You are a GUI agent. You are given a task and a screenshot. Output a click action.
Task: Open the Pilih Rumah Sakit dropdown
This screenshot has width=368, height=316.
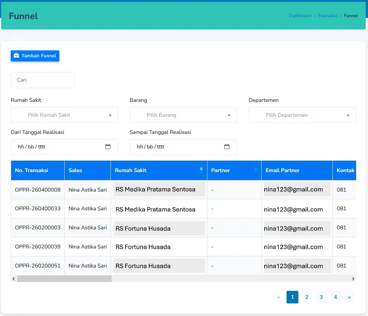coord(64,115)
